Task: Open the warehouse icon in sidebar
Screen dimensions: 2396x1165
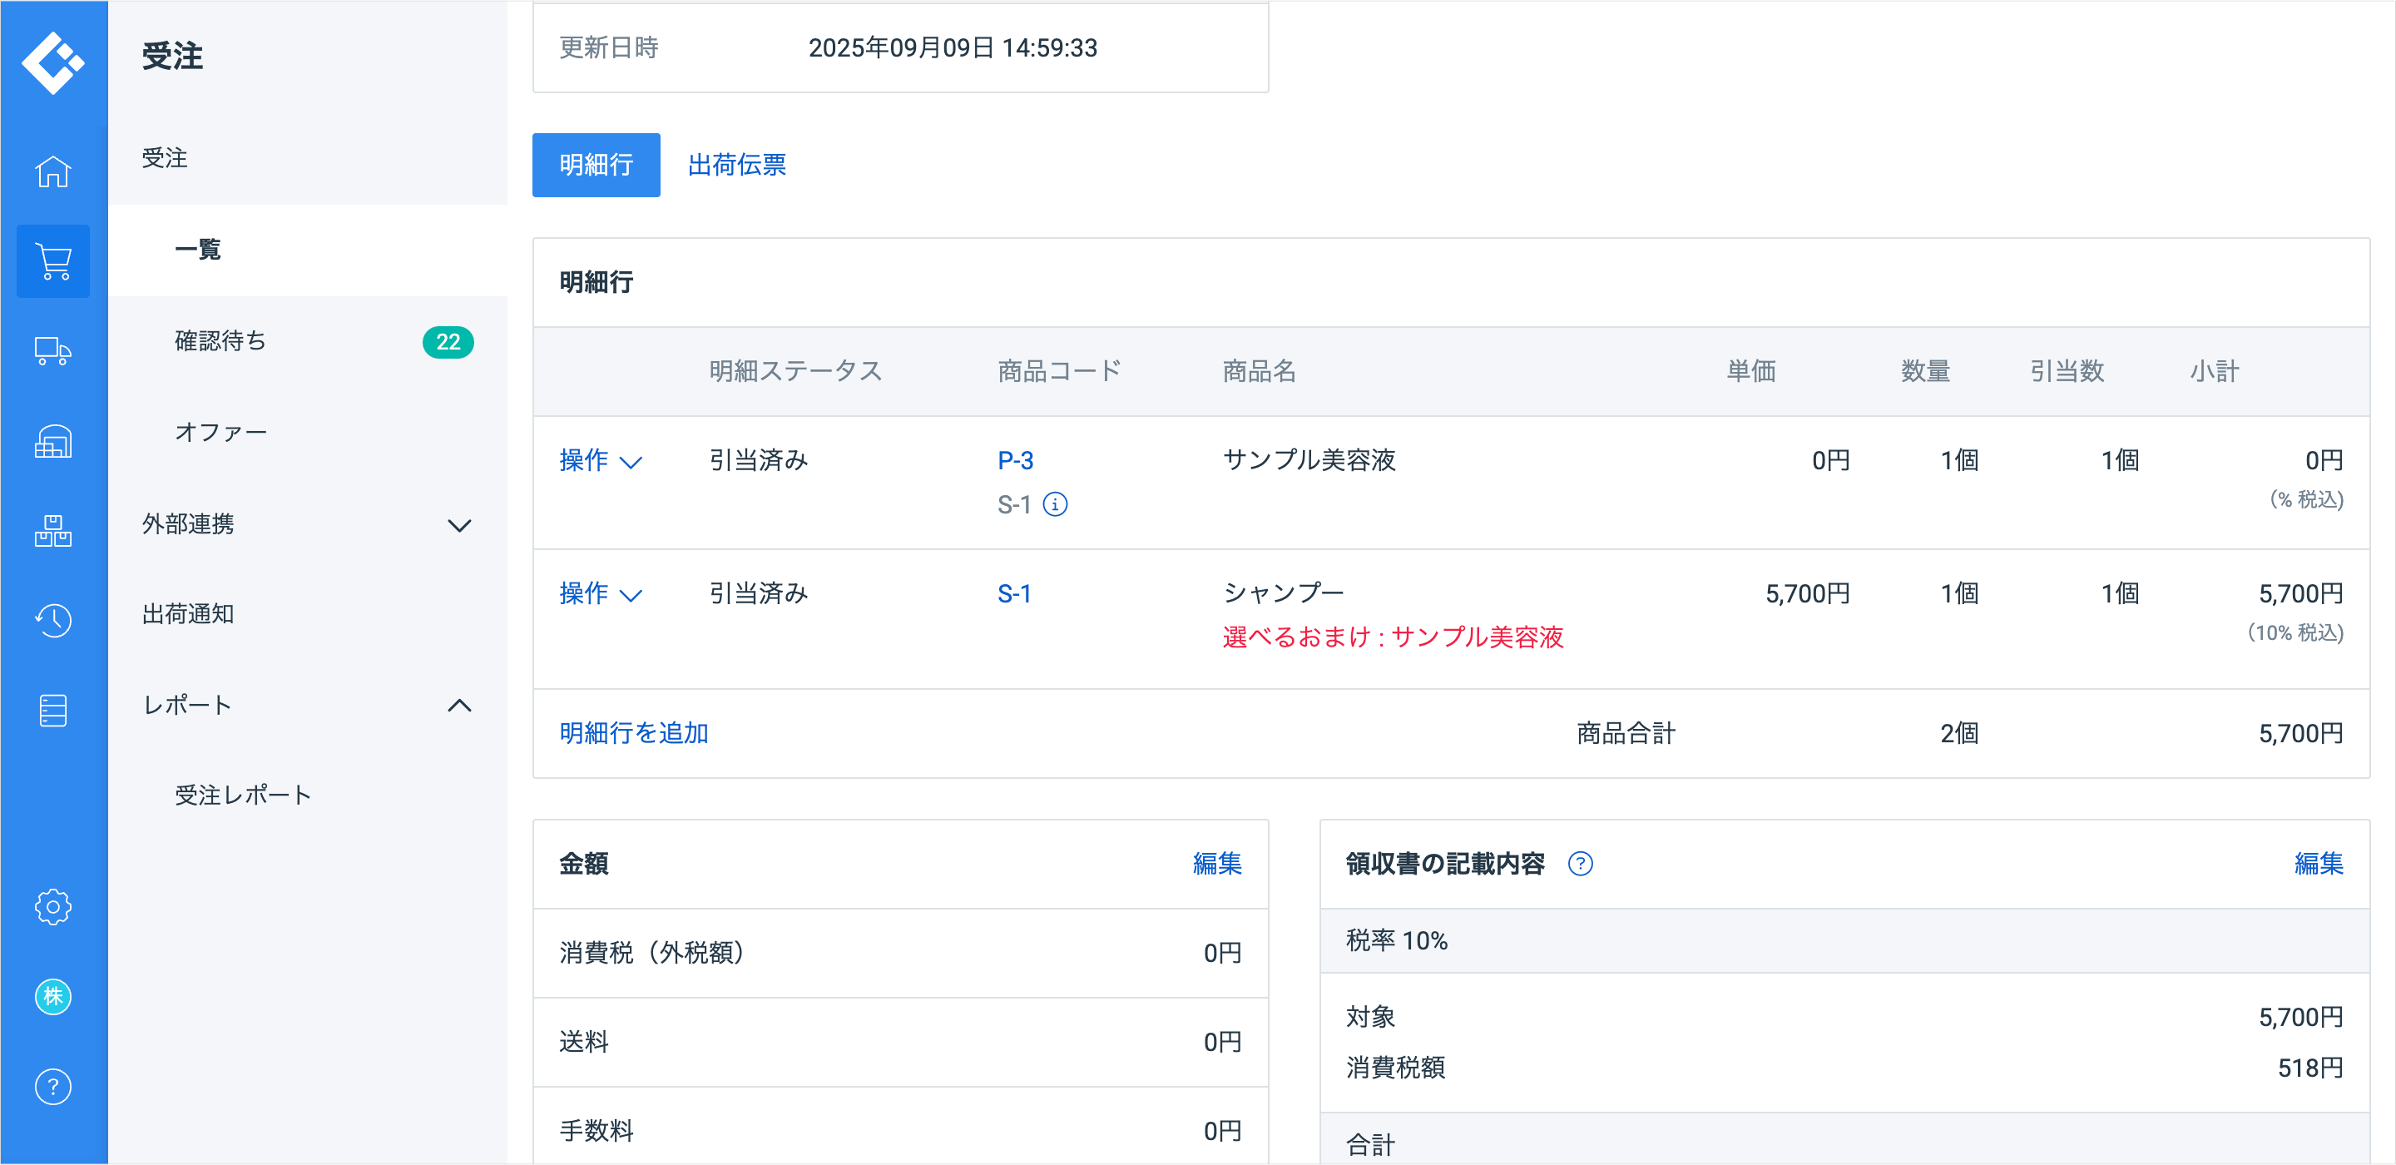Action: point(53,441)
